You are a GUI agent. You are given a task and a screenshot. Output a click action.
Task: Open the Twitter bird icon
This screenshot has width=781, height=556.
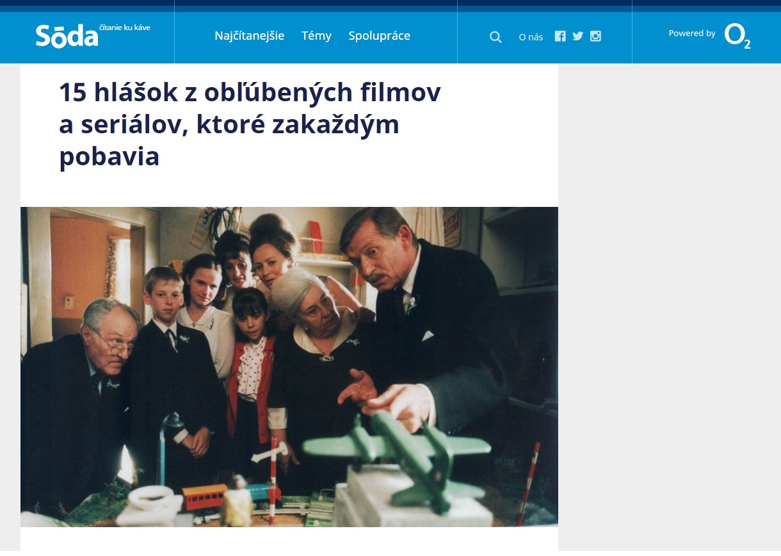tap(578, 37)
